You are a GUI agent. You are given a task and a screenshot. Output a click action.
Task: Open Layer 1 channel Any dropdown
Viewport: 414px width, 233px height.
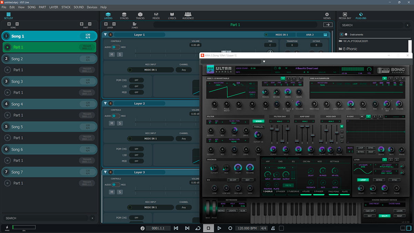(184, 70)
